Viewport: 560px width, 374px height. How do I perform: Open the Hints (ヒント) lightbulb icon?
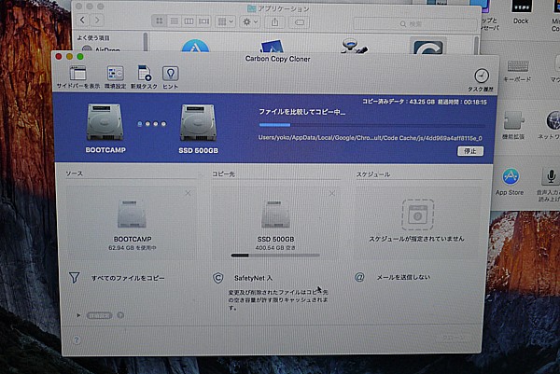click(x=171, y=74)
